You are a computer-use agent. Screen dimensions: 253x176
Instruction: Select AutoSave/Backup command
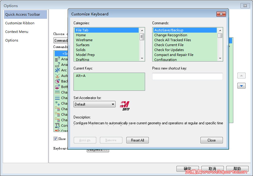[x=185, y=30]
